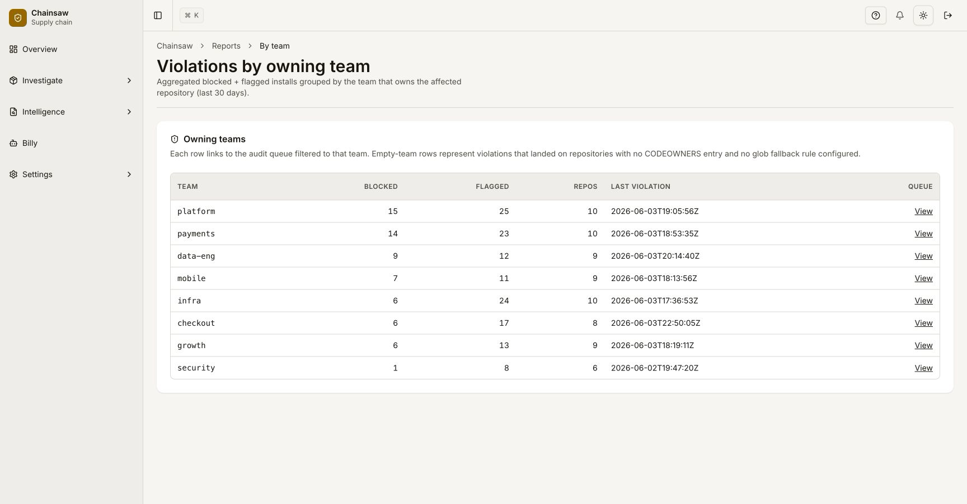Toggle the light theme sun icon
The width and height of the screenshot is (967, 504).
pos(923,16)
